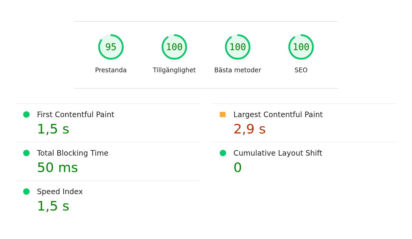Open the Tillgänglighet category label

click(174, 70)
